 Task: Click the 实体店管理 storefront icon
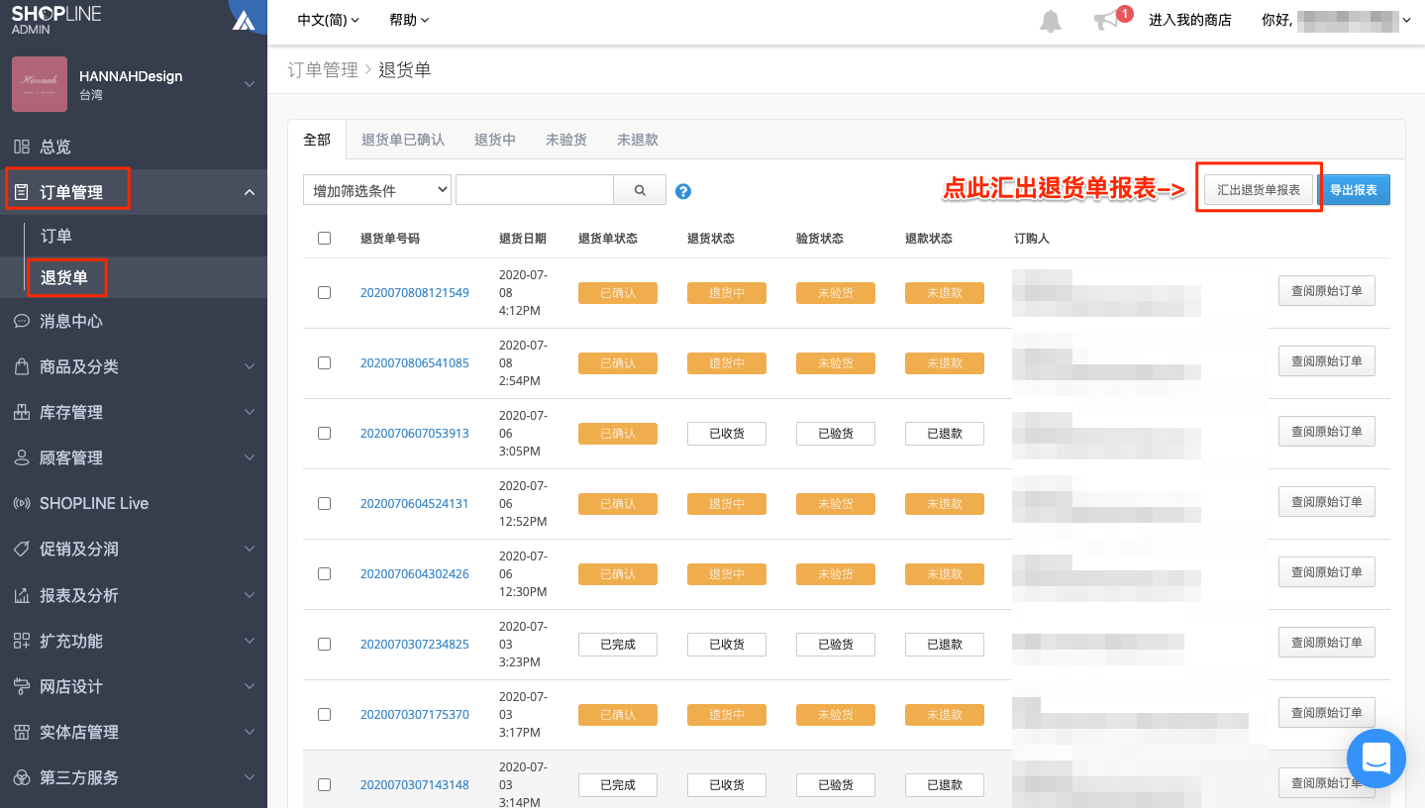point(21,732)
